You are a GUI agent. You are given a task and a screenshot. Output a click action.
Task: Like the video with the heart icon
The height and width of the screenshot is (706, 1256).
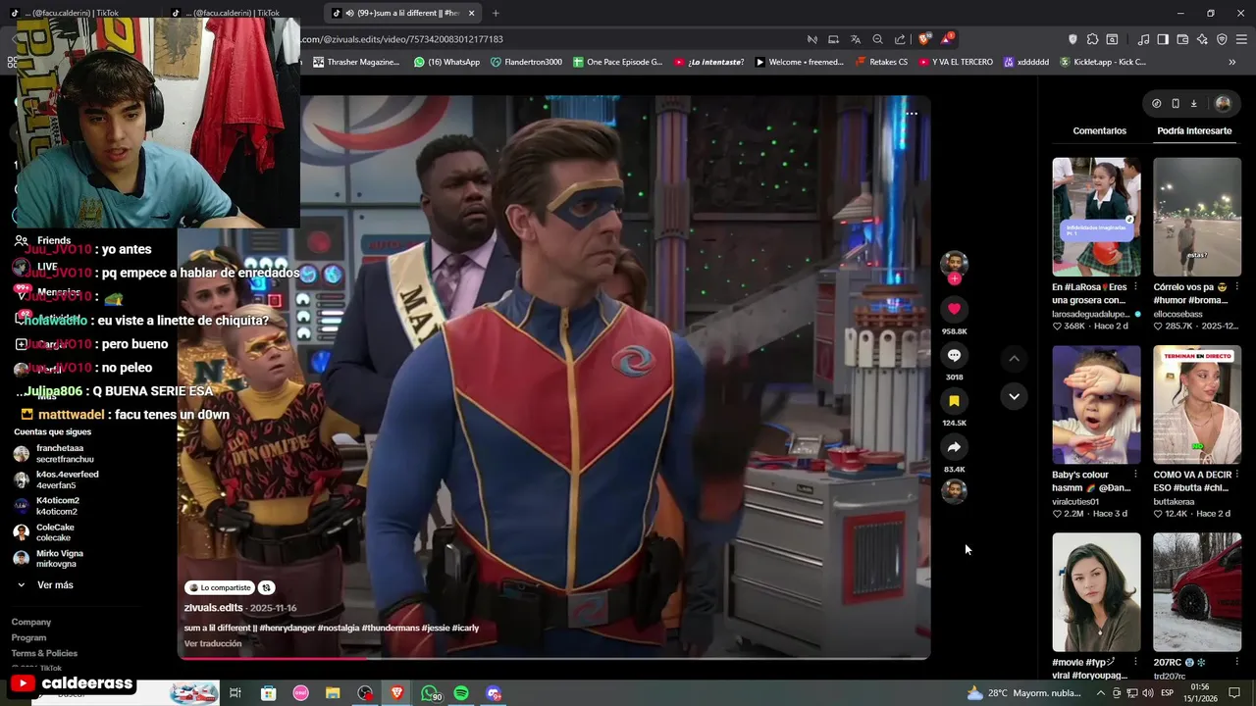point(954,309)
